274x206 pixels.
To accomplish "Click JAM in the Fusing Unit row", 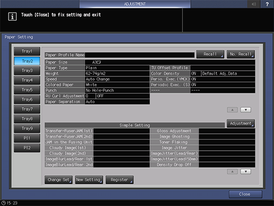I will 97,142.
